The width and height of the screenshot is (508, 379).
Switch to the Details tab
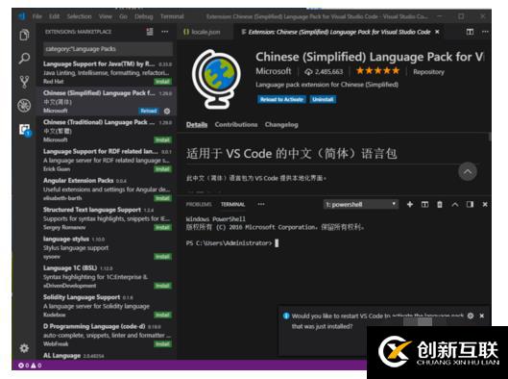(x=197, y=125)
